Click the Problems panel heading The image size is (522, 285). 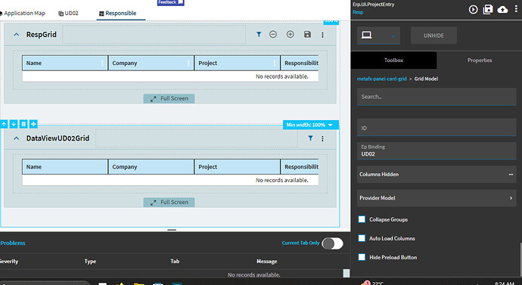13,243
